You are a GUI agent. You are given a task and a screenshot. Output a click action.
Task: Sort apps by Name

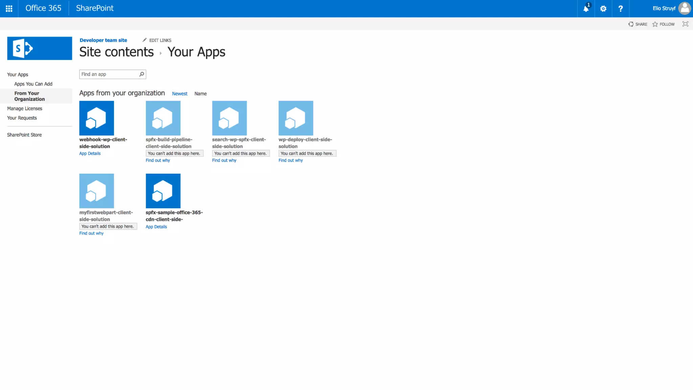pyautogui.click(x=200, y=94)
